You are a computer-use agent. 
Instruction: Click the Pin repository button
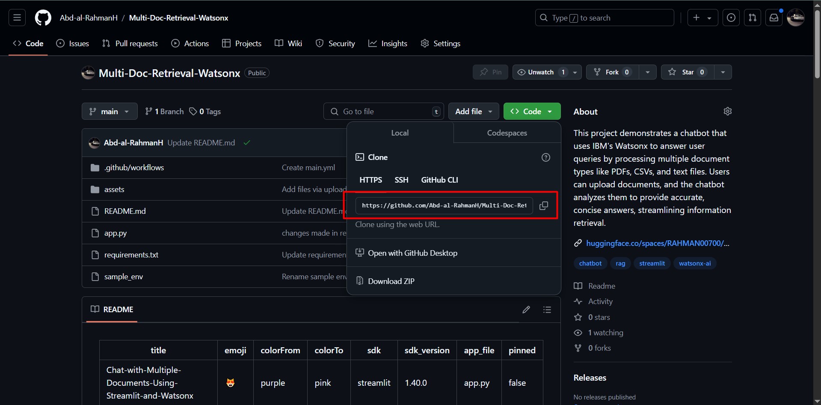tap(490, 72)
